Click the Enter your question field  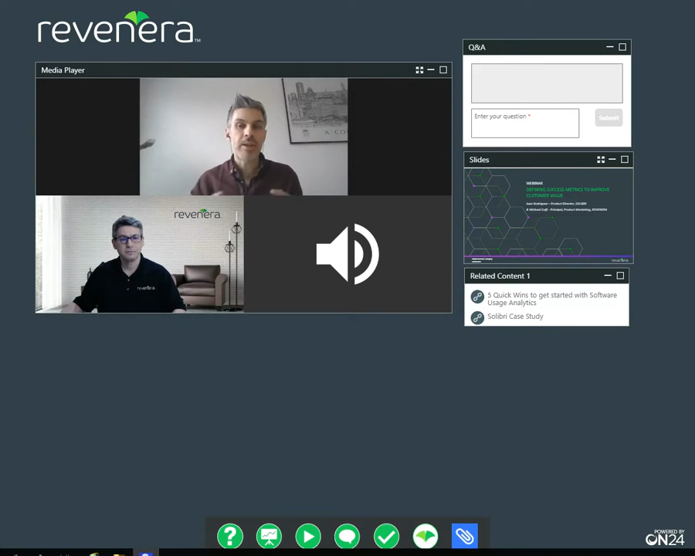(x=524, y=124)
